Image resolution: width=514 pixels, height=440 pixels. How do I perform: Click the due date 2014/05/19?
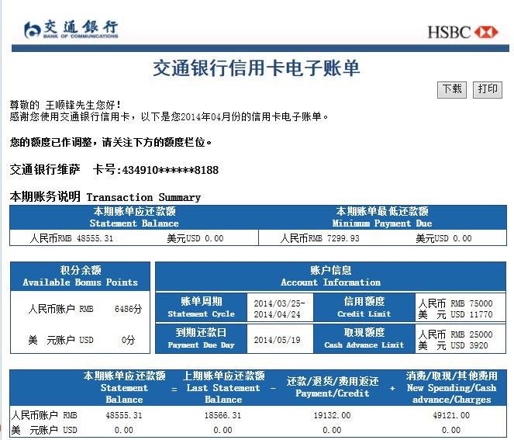click(277, 340)
